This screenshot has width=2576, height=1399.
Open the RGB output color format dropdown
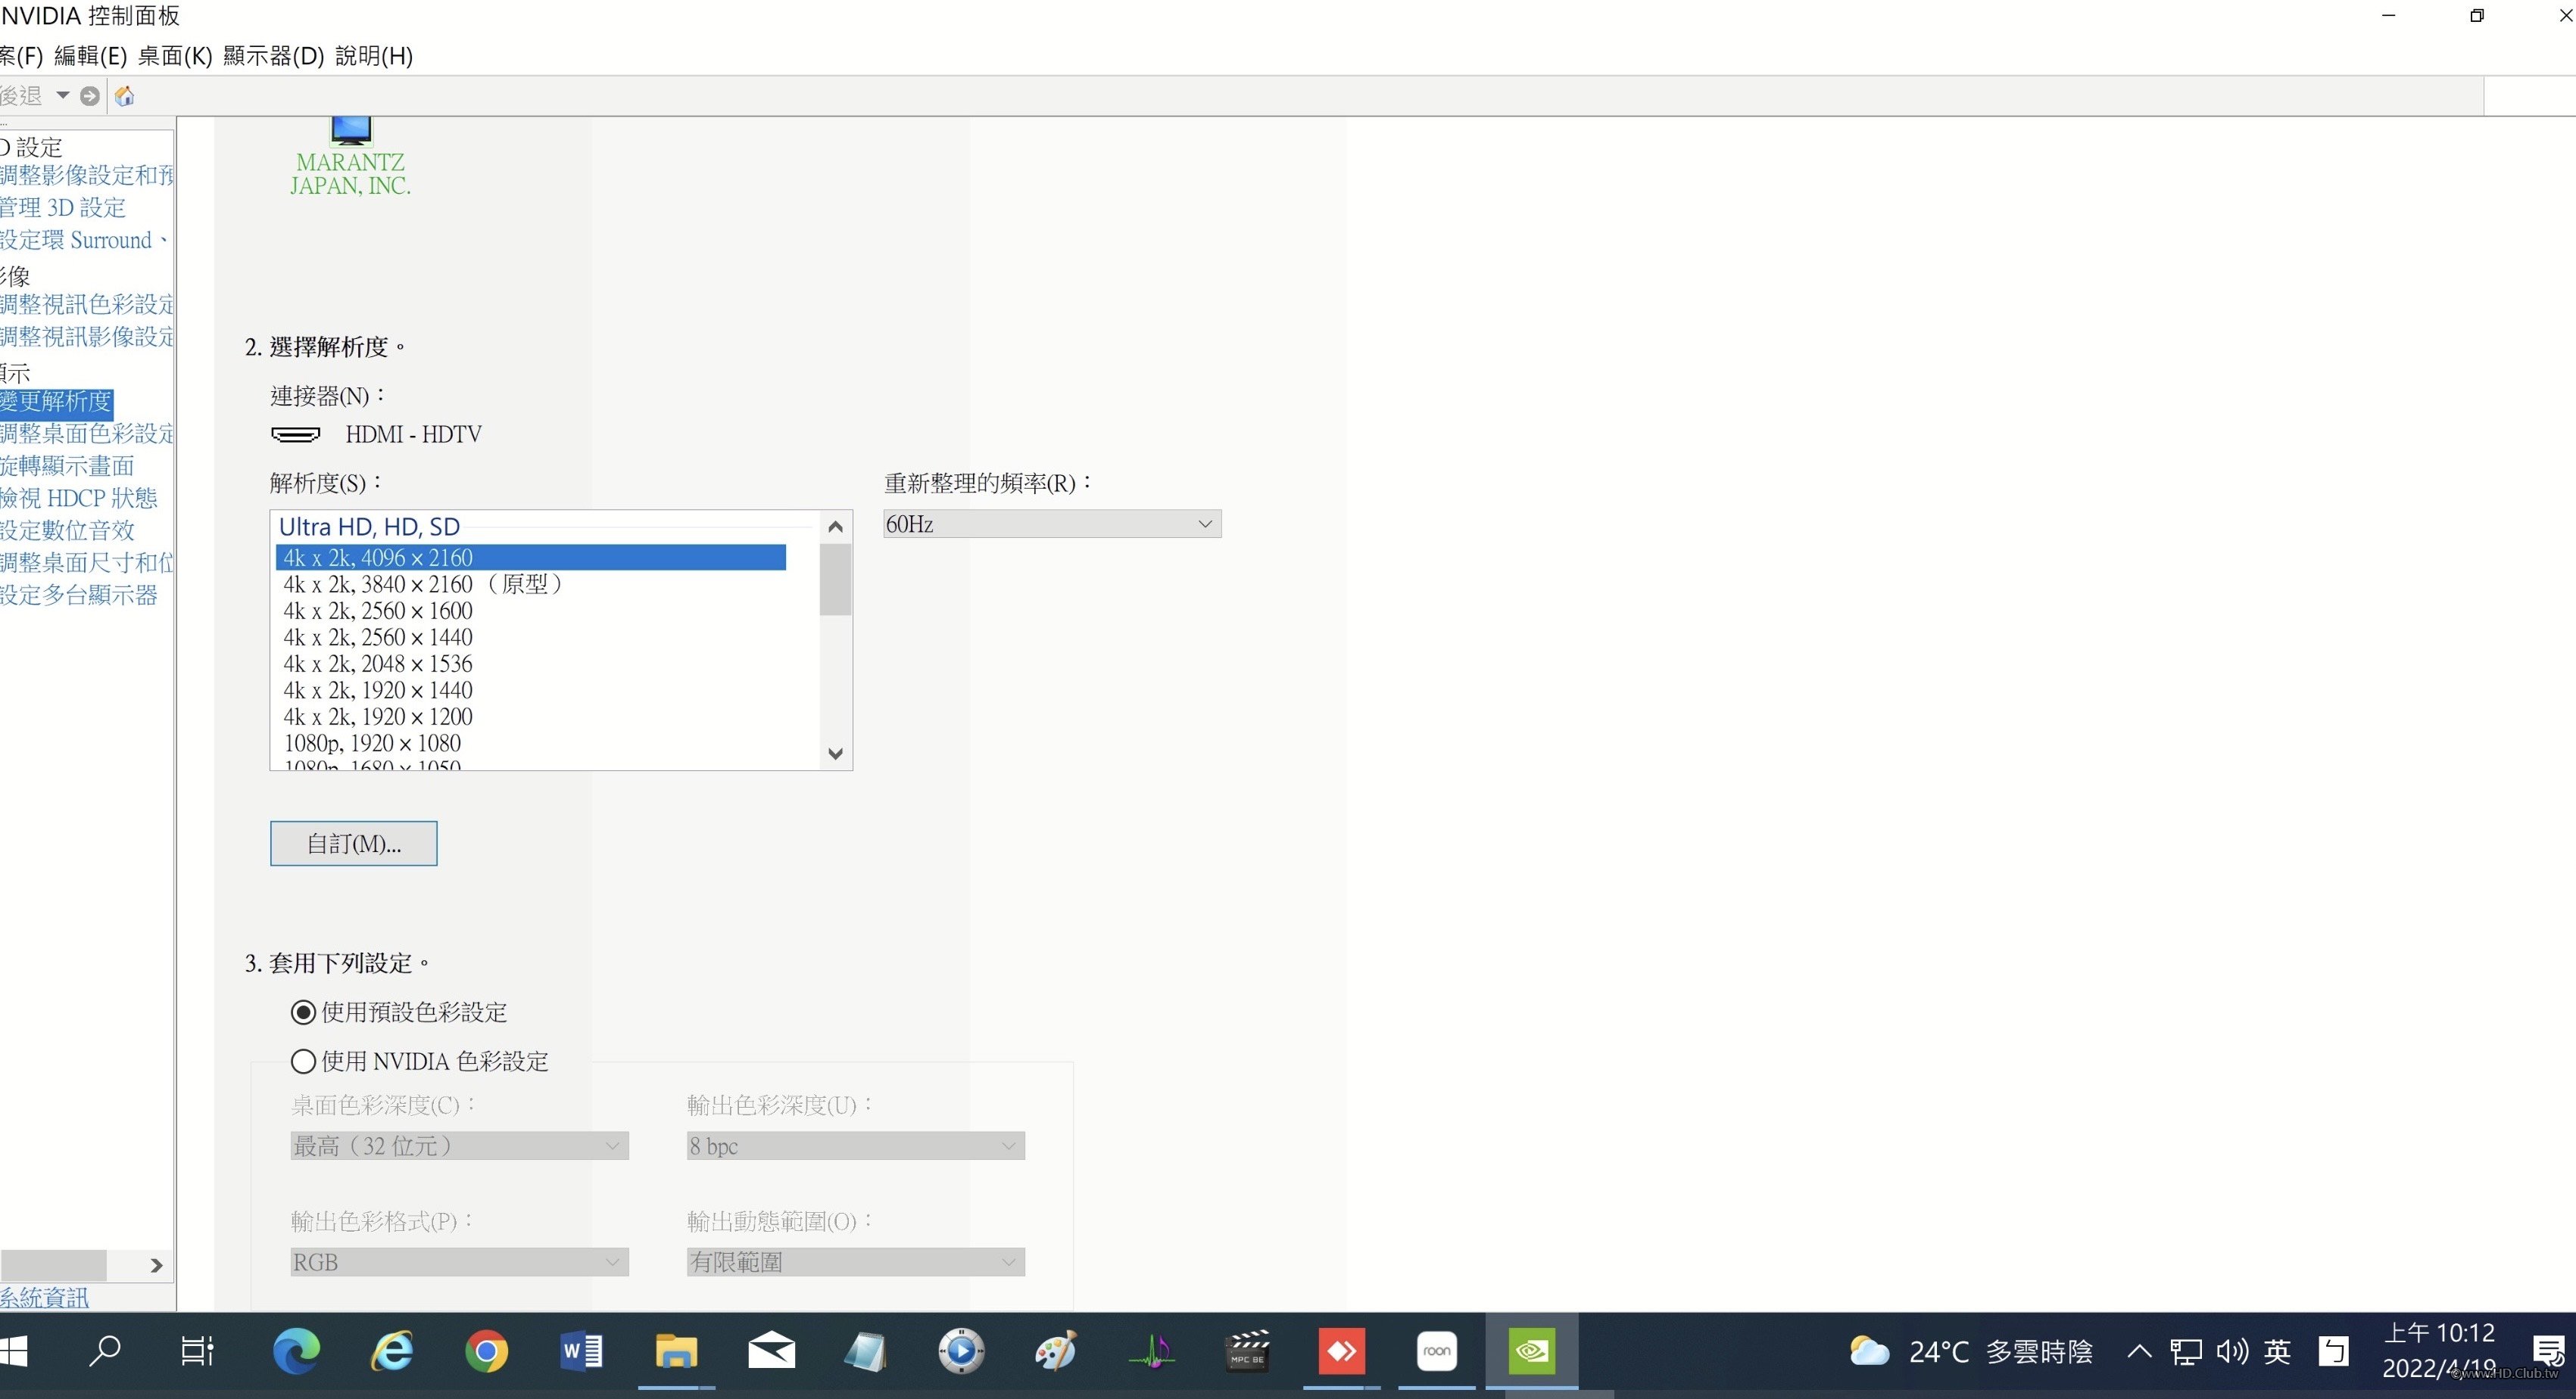click(459, 1262)
